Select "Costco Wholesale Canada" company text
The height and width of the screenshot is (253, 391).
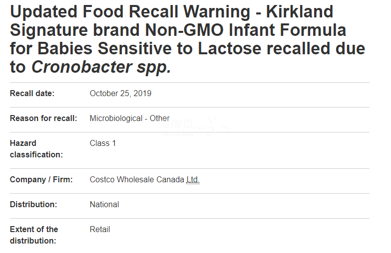pos(137,179)
